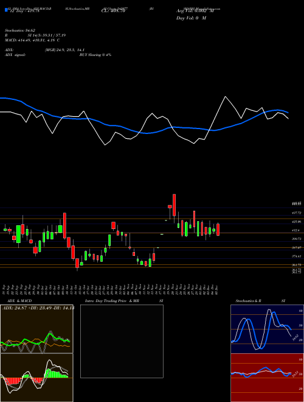The image size is (304, 402).
Task: Click the empty intraday trading price box
Action: pyautogui.click(x=122, y=341)
